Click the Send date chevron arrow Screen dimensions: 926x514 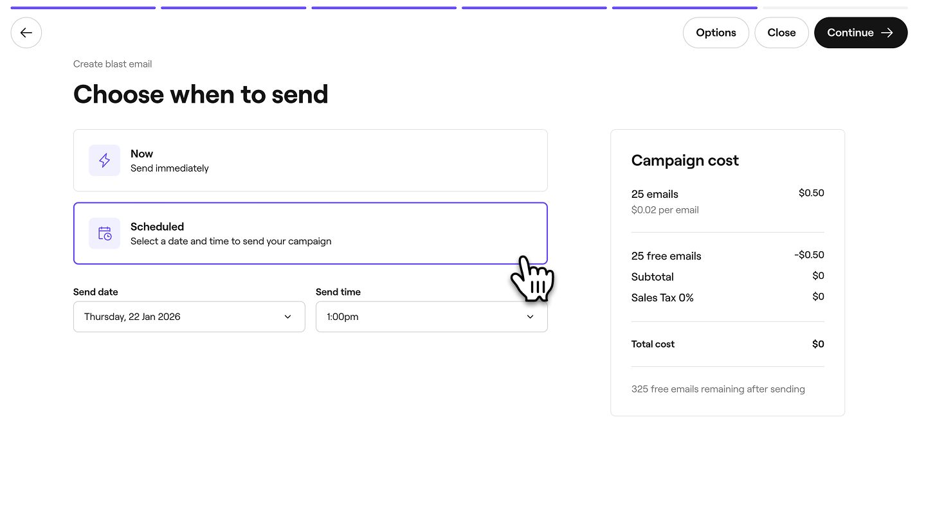[x=287, y=317]
